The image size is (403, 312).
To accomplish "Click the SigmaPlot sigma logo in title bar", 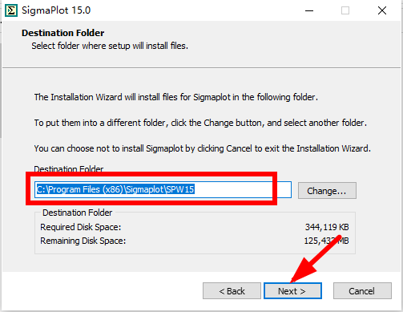I will tap(11, 10).
